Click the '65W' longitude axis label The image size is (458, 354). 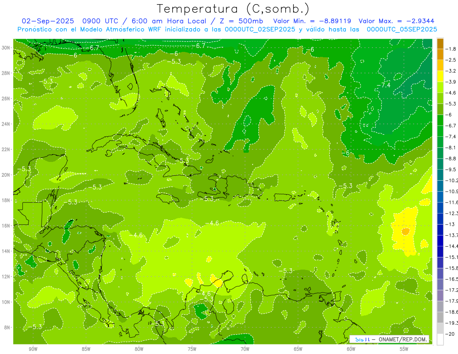(298, 349)
